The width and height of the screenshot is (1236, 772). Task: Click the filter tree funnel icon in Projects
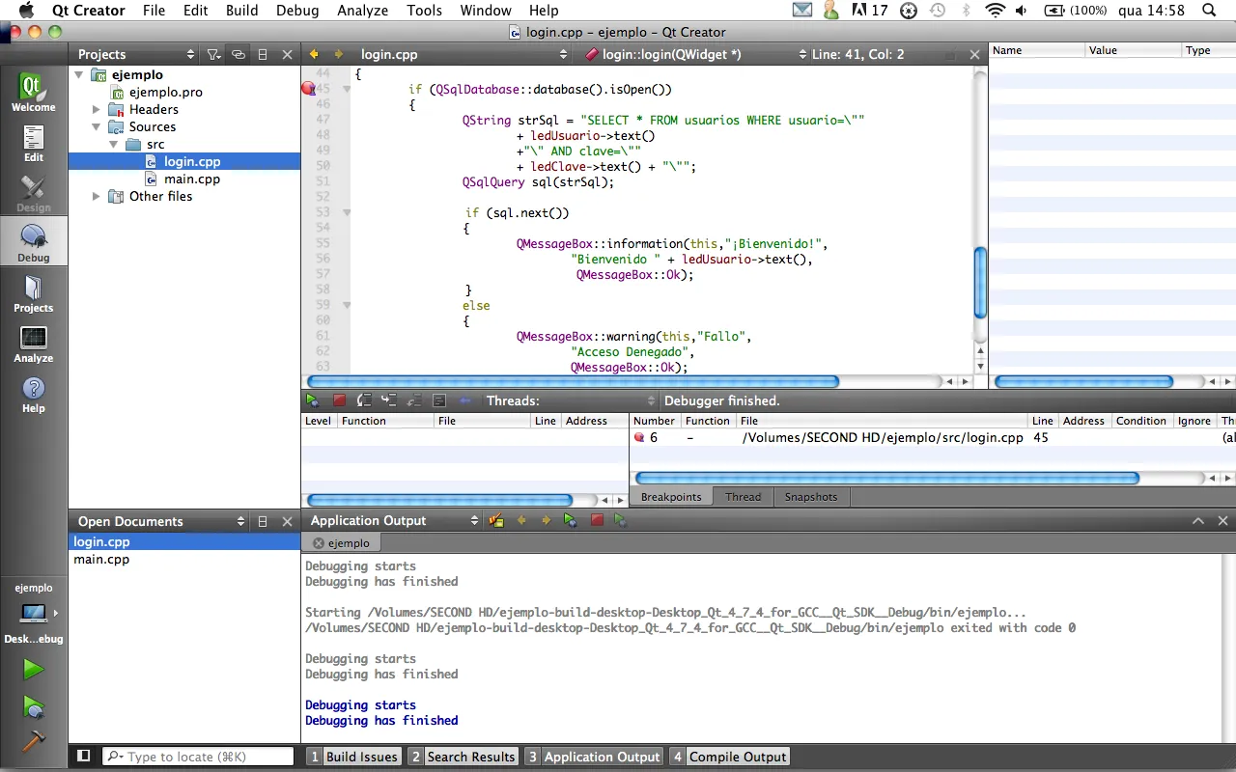click(x=214, y=55)
